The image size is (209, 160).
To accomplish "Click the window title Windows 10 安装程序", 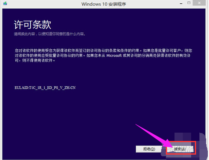I will [x=103, y=4].
